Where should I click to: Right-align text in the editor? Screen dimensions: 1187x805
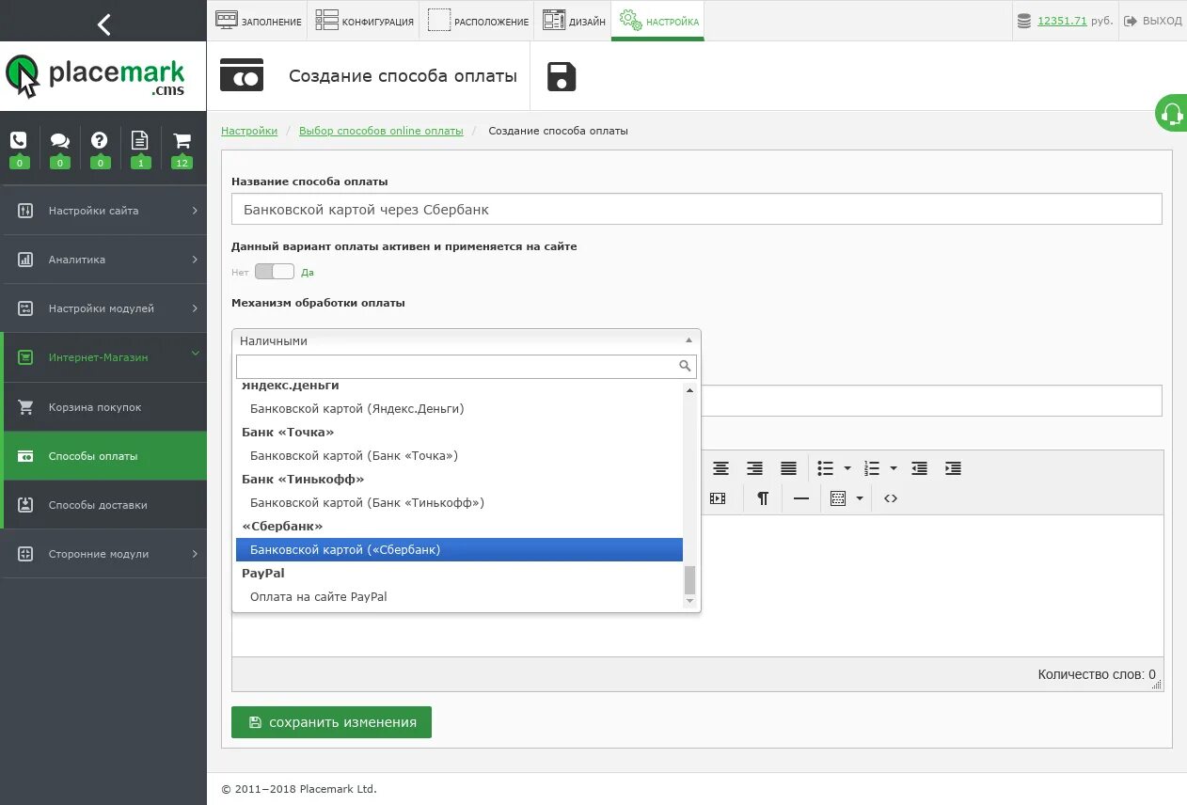[x=754, y=468]
